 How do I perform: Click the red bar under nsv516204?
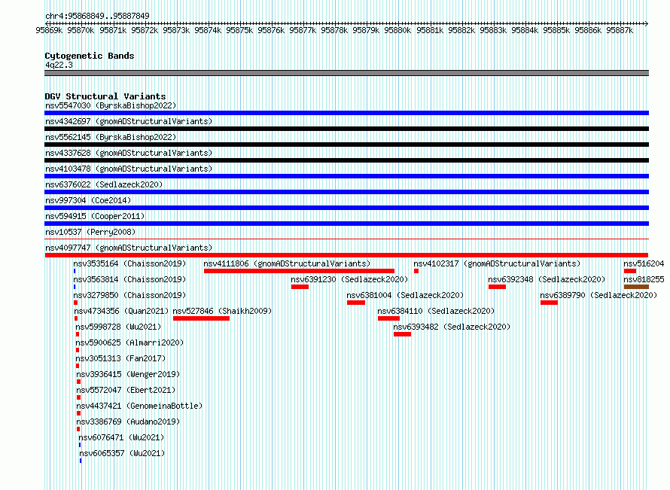tap(630, 271)
